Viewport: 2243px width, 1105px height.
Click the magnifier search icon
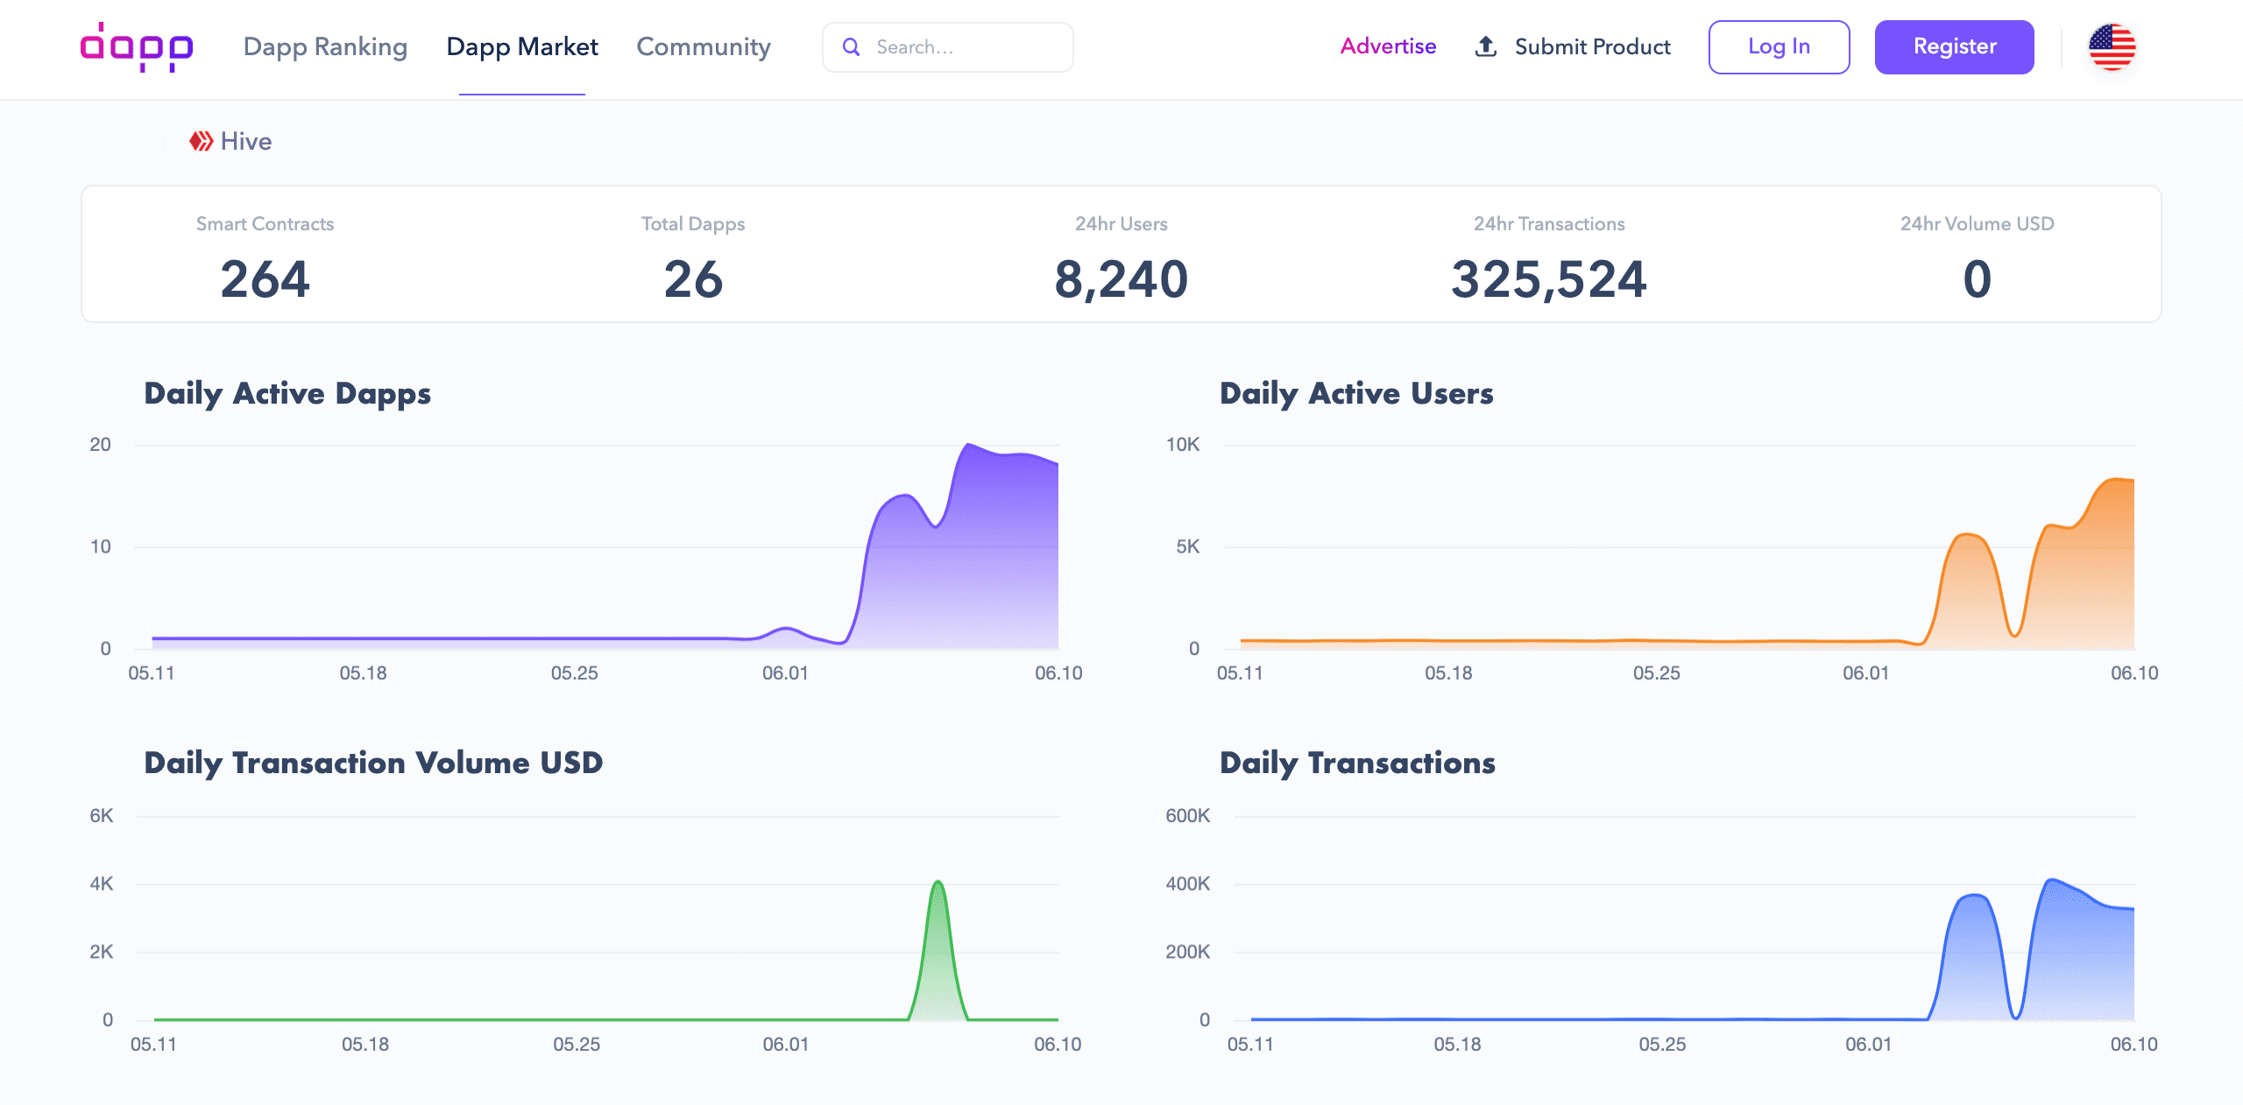click(x=851, y=47)
